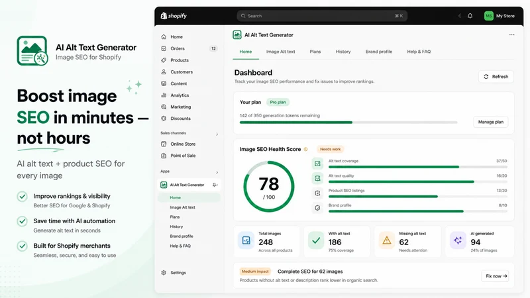Click the Total images card icon
Image resolution: width=530 pixels, height=298 pixels.
[246, 240]
